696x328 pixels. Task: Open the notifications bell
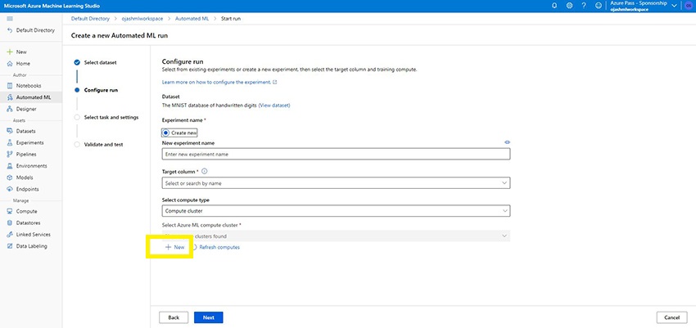(554, 6)
